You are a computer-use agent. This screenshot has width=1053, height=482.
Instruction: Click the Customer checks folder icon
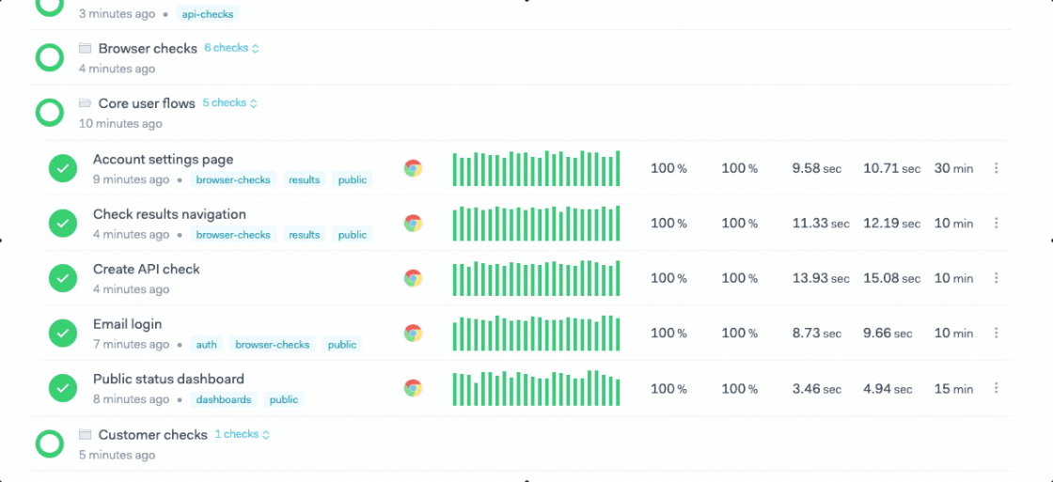click(86, 434)
